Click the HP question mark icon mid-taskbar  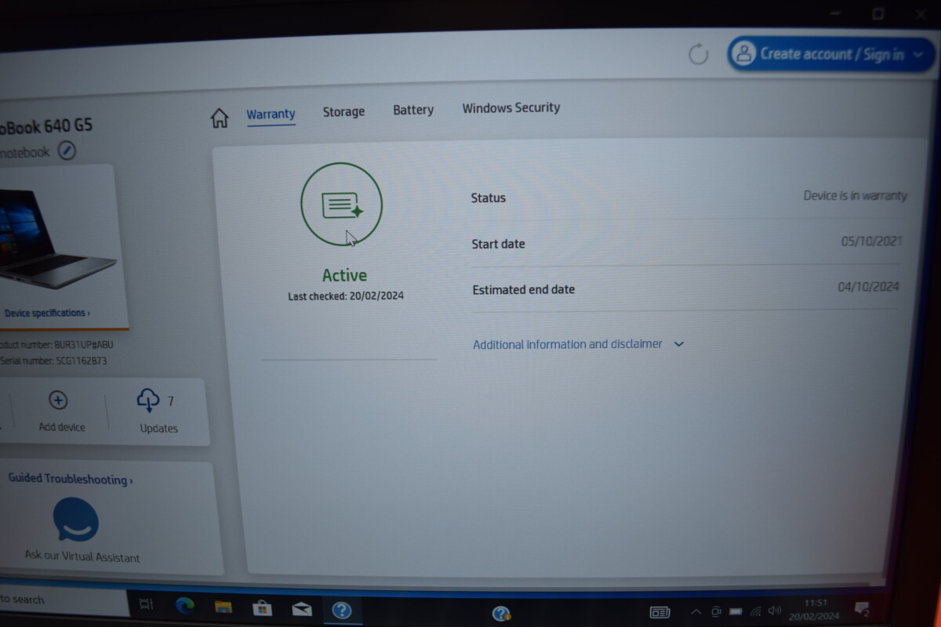pos(502,614)
